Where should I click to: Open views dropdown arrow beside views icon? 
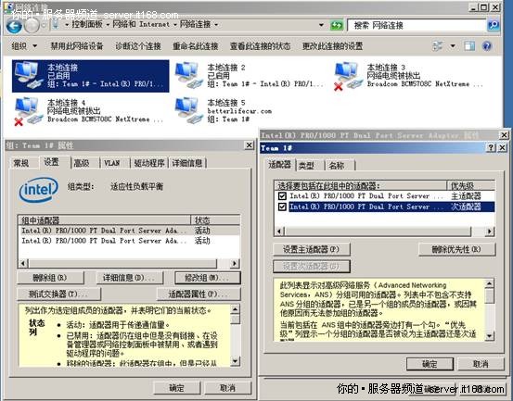tap(453, 46)
